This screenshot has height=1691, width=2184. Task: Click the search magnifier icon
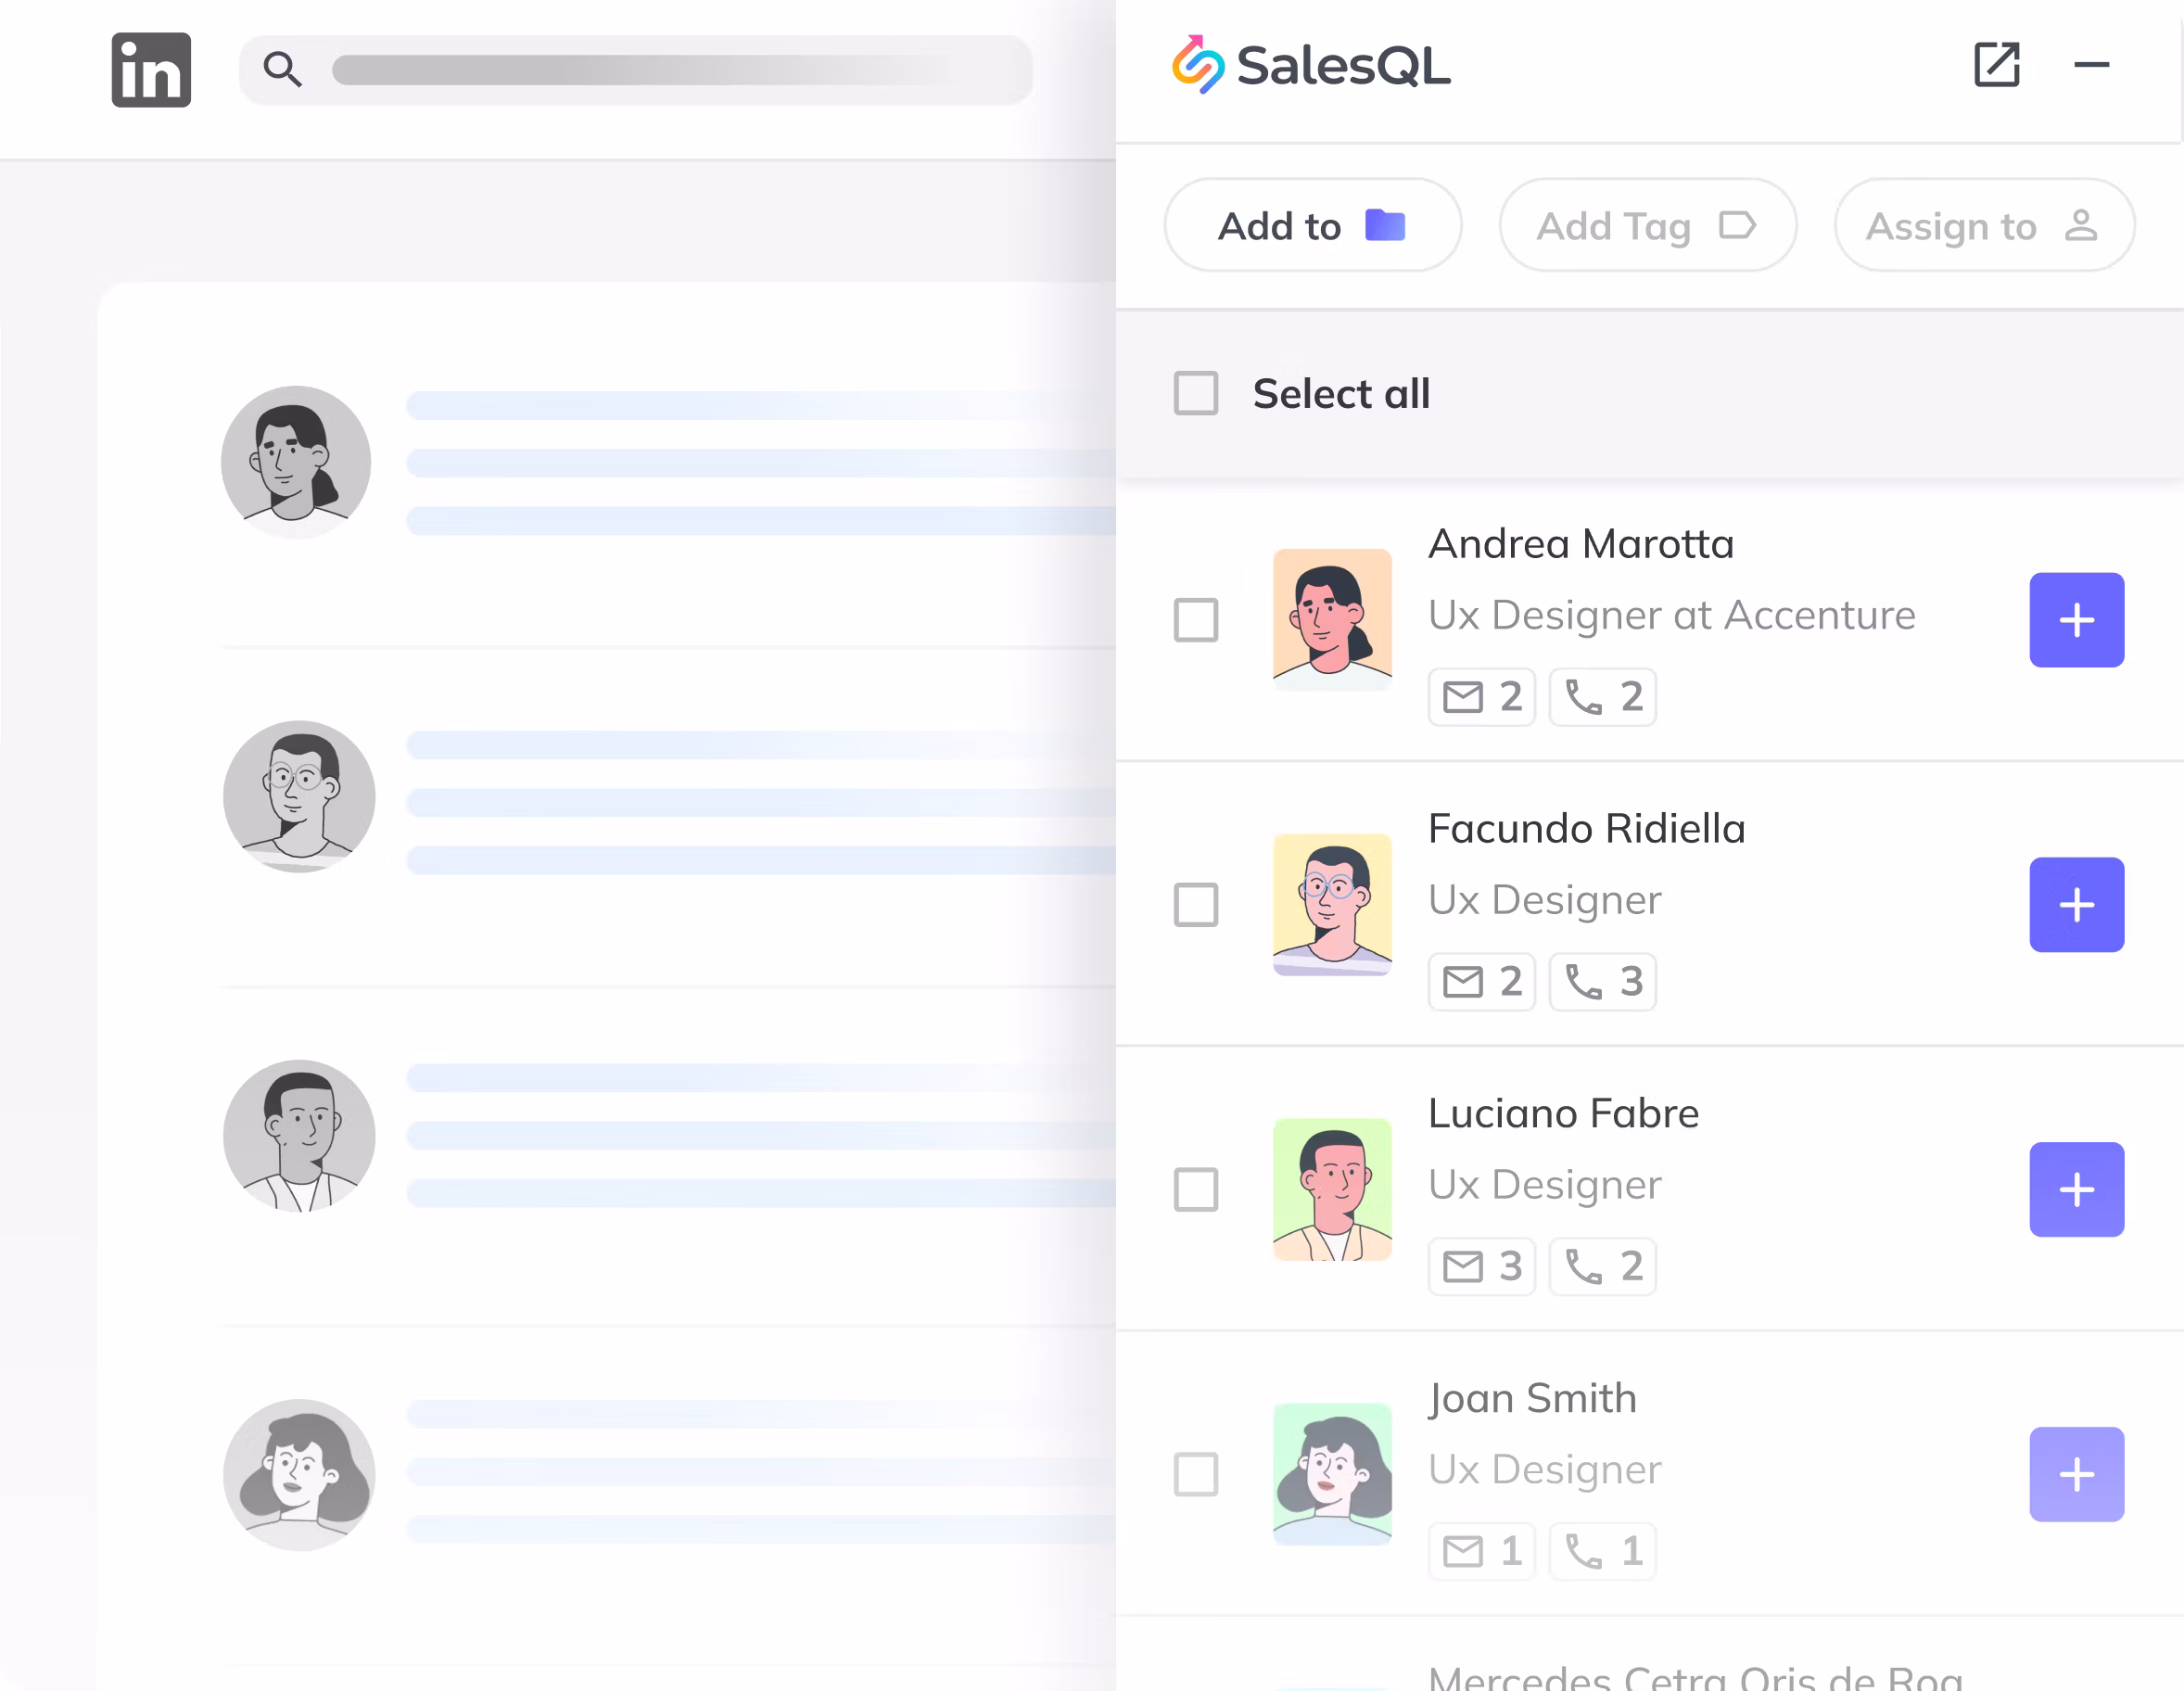click(282, 70)
